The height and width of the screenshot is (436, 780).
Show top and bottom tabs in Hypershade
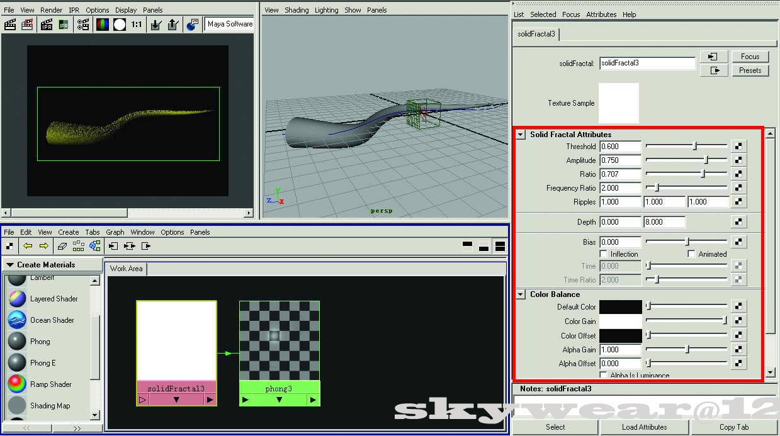click(x=500, y=246)
